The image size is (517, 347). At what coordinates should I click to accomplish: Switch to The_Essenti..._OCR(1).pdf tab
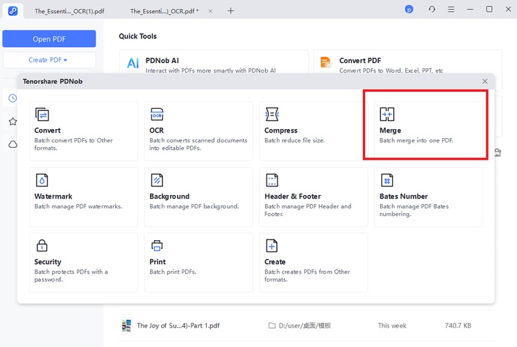point(69,11)
